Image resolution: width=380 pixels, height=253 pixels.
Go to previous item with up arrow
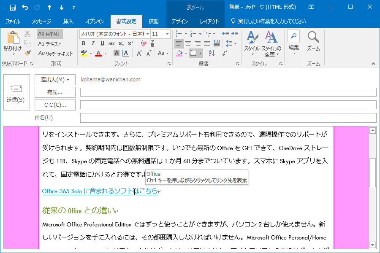point(49,8)
